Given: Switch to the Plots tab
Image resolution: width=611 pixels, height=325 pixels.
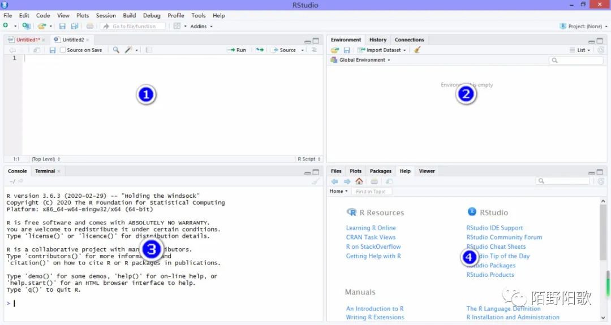Looking at the screenshot, I should [x=355, y=171].
